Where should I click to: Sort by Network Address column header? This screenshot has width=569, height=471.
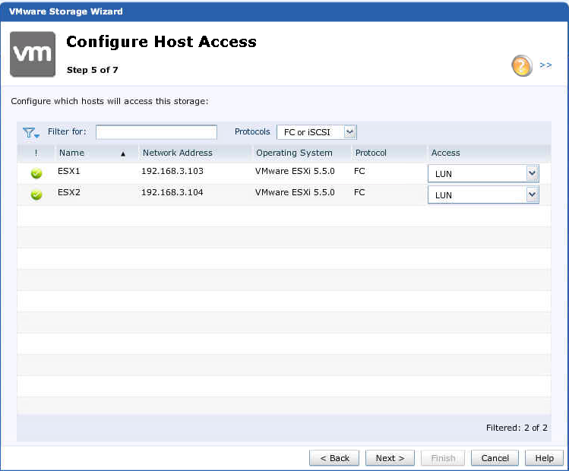point(177,153)
